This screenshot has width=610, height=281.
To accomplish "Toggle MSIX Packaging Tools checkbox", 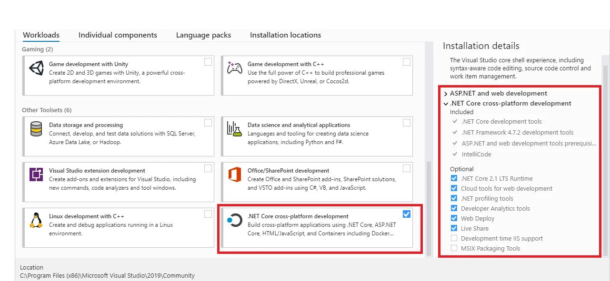I will pos(454,248).
